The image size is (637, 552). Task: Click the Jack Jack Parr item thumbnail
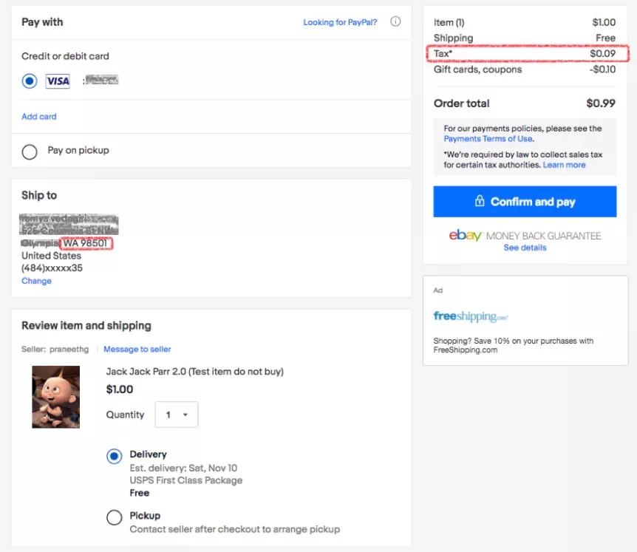pos(56,397)
